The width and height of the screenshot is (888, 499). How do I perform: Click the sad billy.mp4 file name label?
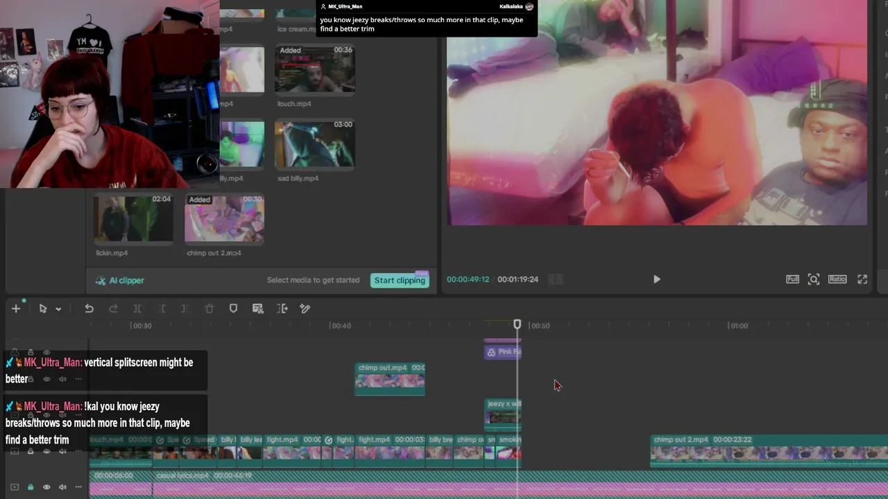pyautogui.click(x=298, y=178)
